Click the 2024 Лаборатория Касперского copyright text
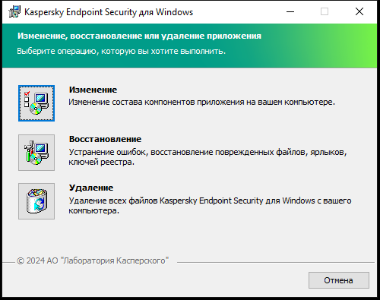Viewport: 380px width, 300px height. pyautogui.click(x=93, y=261)
